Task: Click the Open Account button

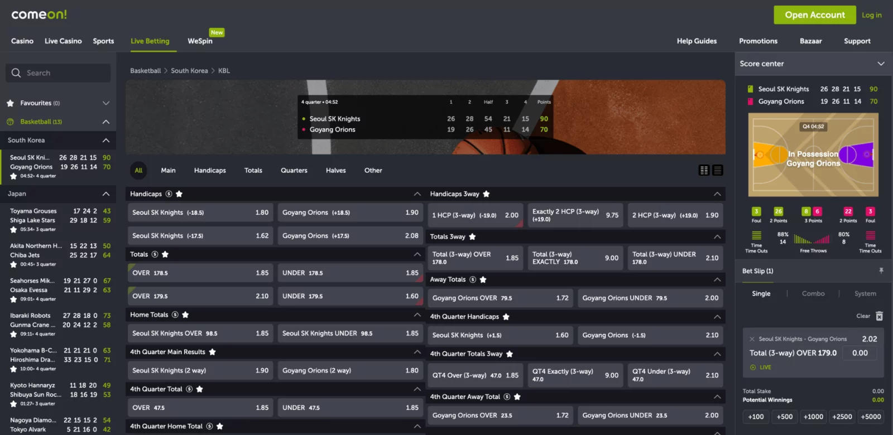Action: (815, 15)
